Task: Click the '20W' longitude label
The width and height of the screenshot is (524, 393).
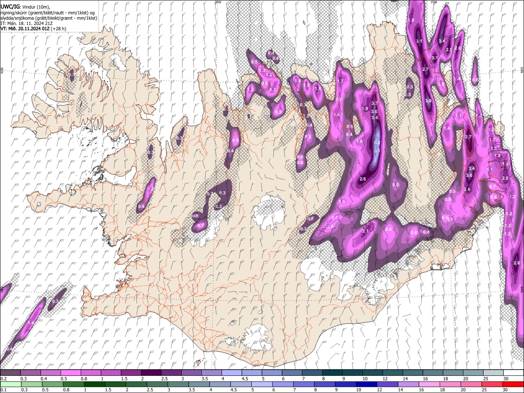Action: 218,2
